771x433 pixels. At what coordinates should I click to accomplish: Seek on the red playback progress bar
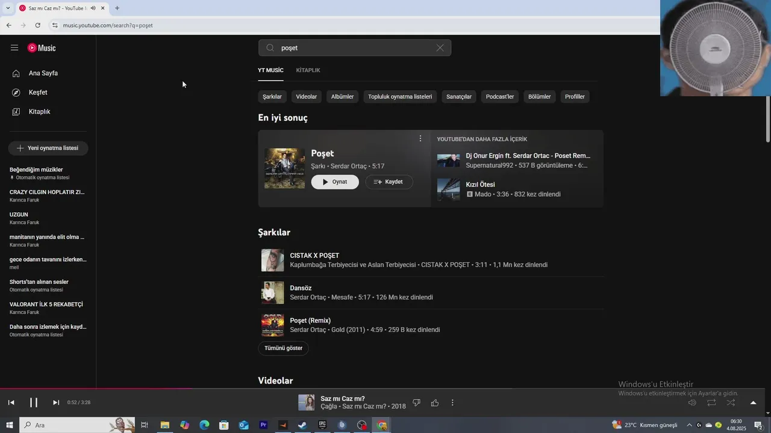coord(96,388)
